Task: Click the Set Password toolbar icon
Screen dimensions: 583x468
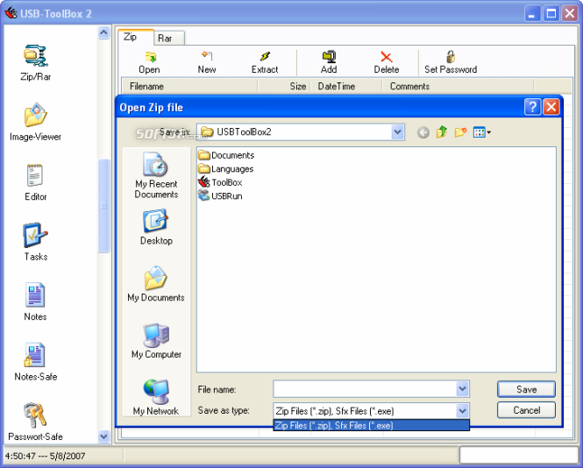Action: pyautogui.click(x=451, y=62)
